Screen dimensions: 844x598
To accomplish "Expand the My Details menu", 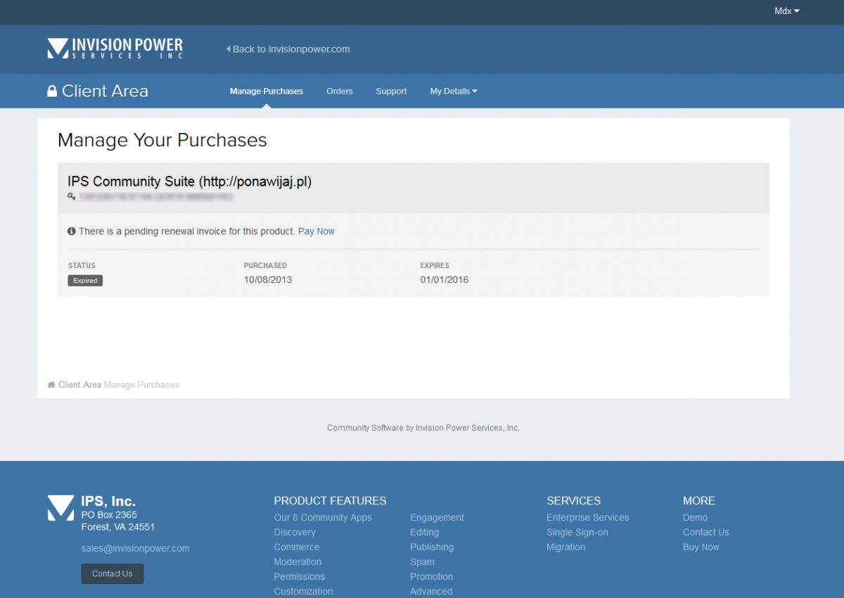I will (x=454, y=91).
